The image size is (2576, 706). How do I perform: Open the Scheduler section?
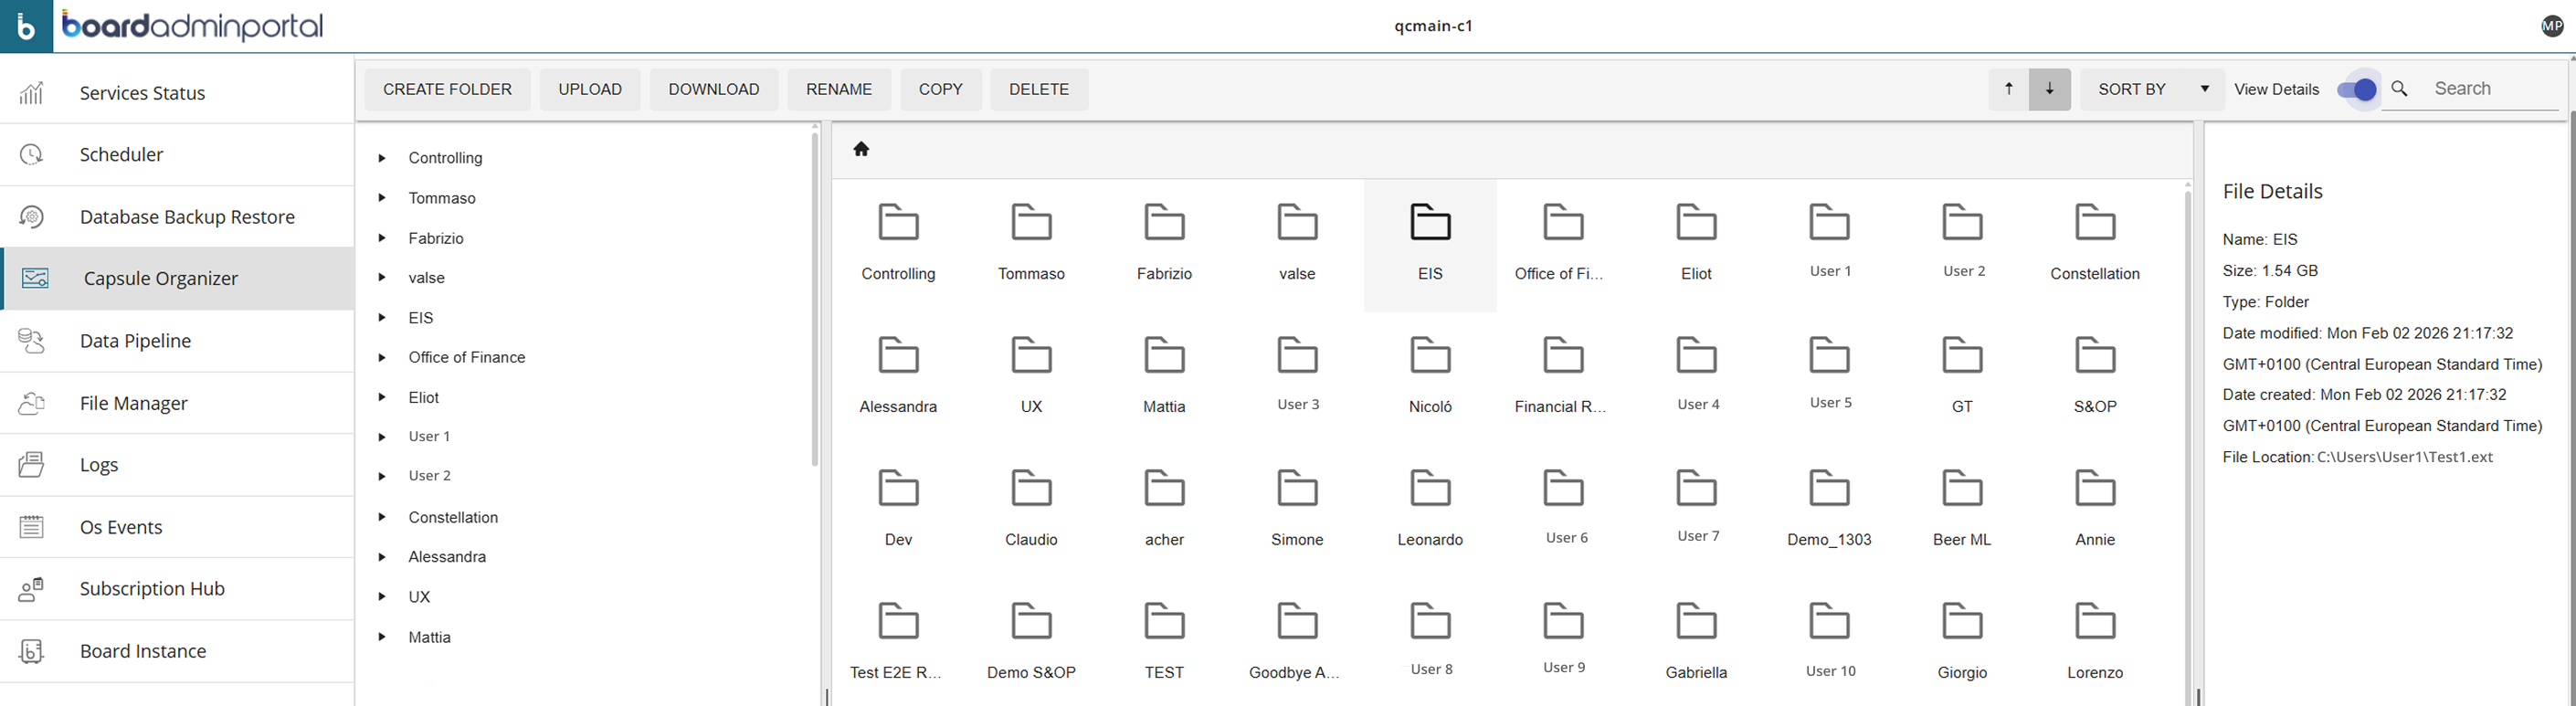(177, 155)
